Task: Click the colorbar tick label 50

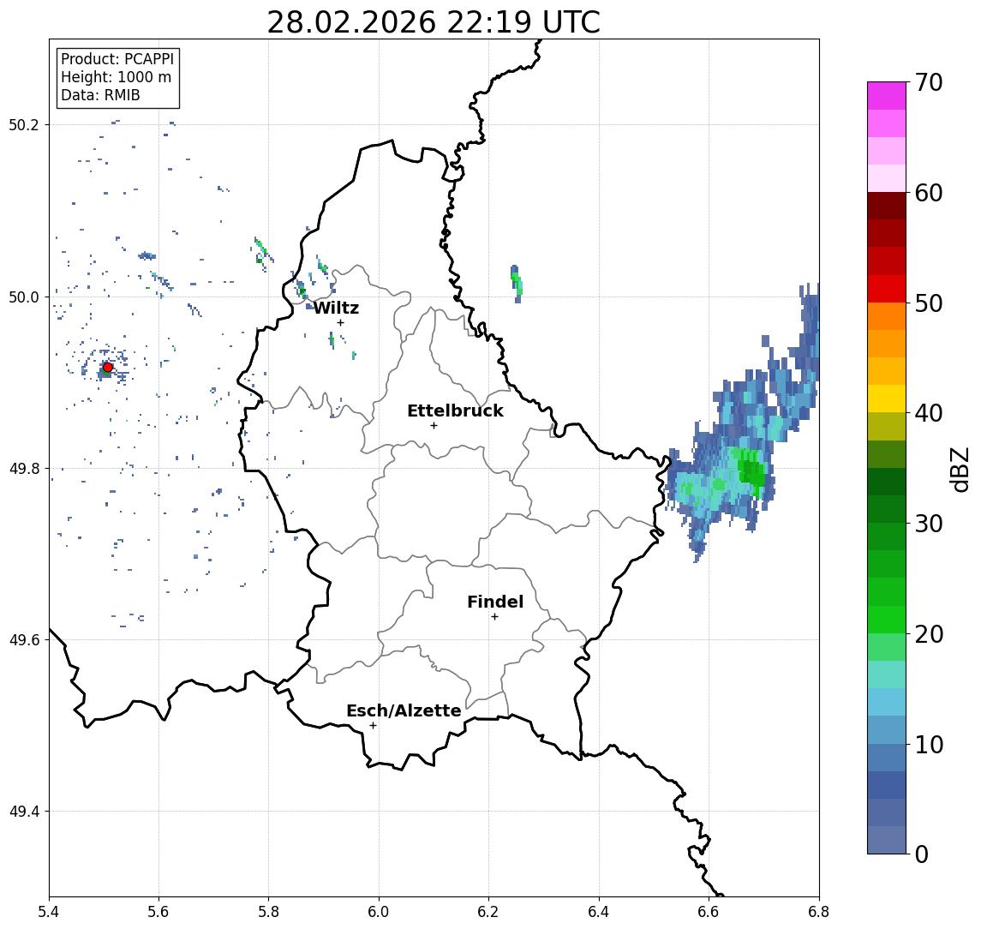Action: click(929, 303)
